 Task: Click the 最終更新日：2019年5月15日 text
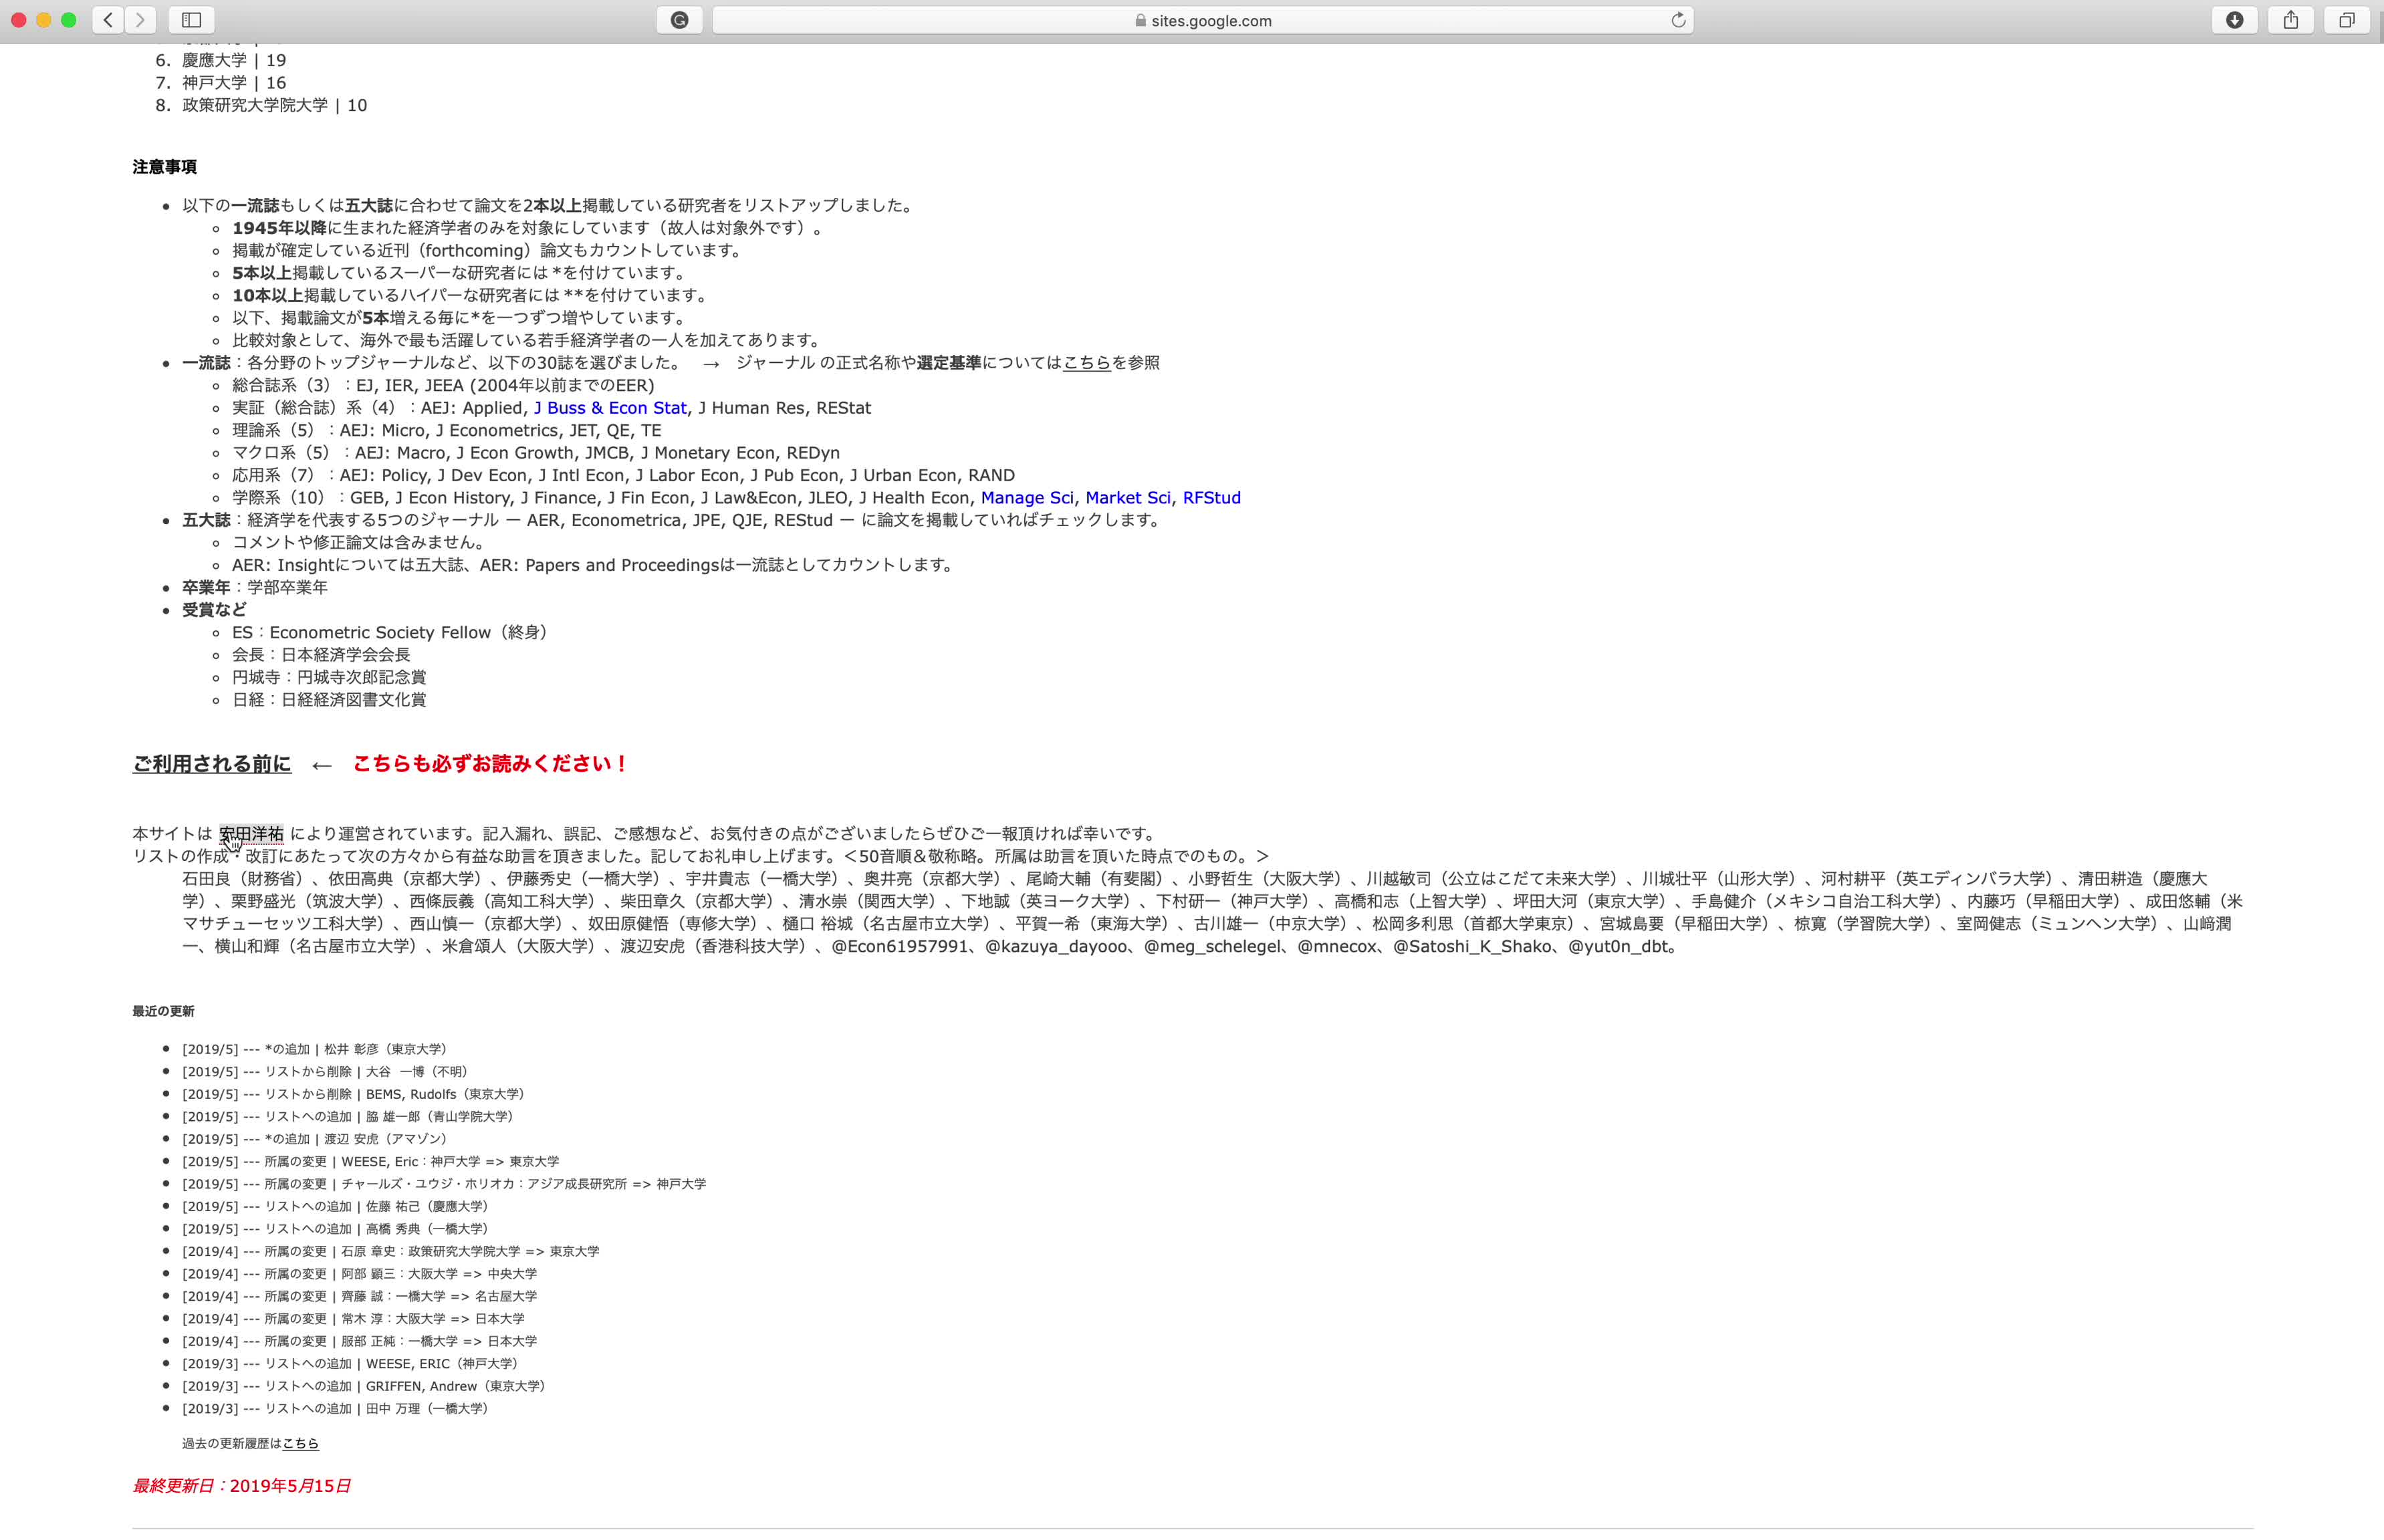click(x=241, y=1486)
